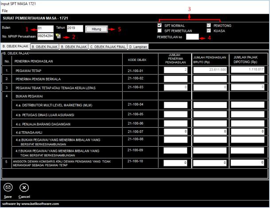The height and width of the screenshot is (208, 270).
Task: Click Jumlah Penerima field for Pegawai Tetap
Action: tap(176, 70)
